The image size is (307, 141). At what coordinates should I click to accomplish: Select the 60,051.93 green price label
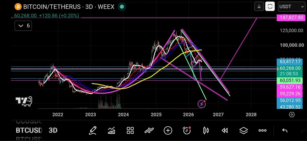pos(290,81)
